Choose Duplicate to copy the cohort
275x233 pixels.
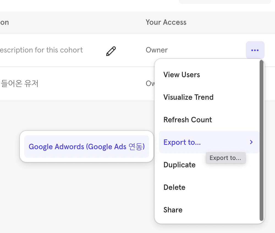179,165
